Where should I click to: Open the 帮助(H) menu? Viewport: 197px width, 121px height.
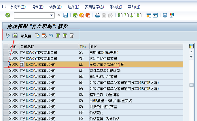134,7
